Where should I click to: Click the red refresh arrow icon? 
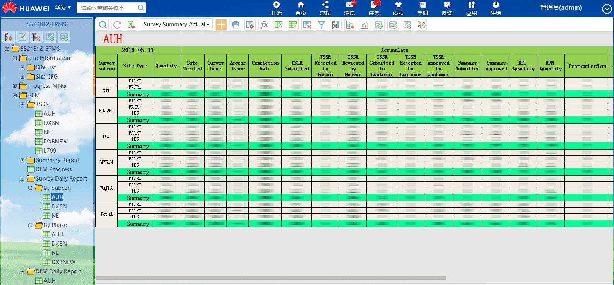(117, 25)
